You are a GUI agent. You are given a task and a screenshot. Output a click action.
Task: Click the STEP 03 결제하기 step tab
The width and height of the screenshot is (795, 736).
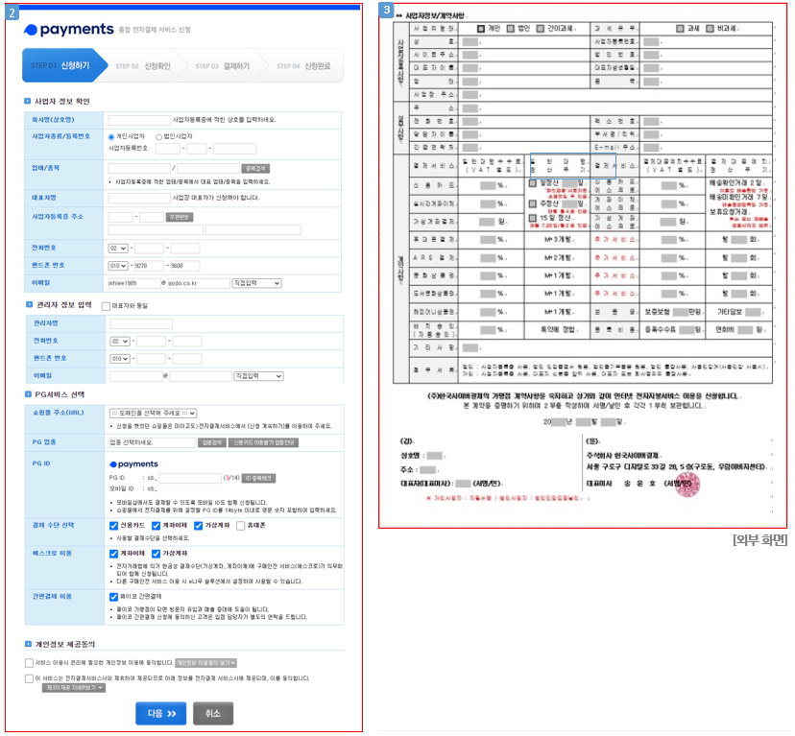pos(222,66)
